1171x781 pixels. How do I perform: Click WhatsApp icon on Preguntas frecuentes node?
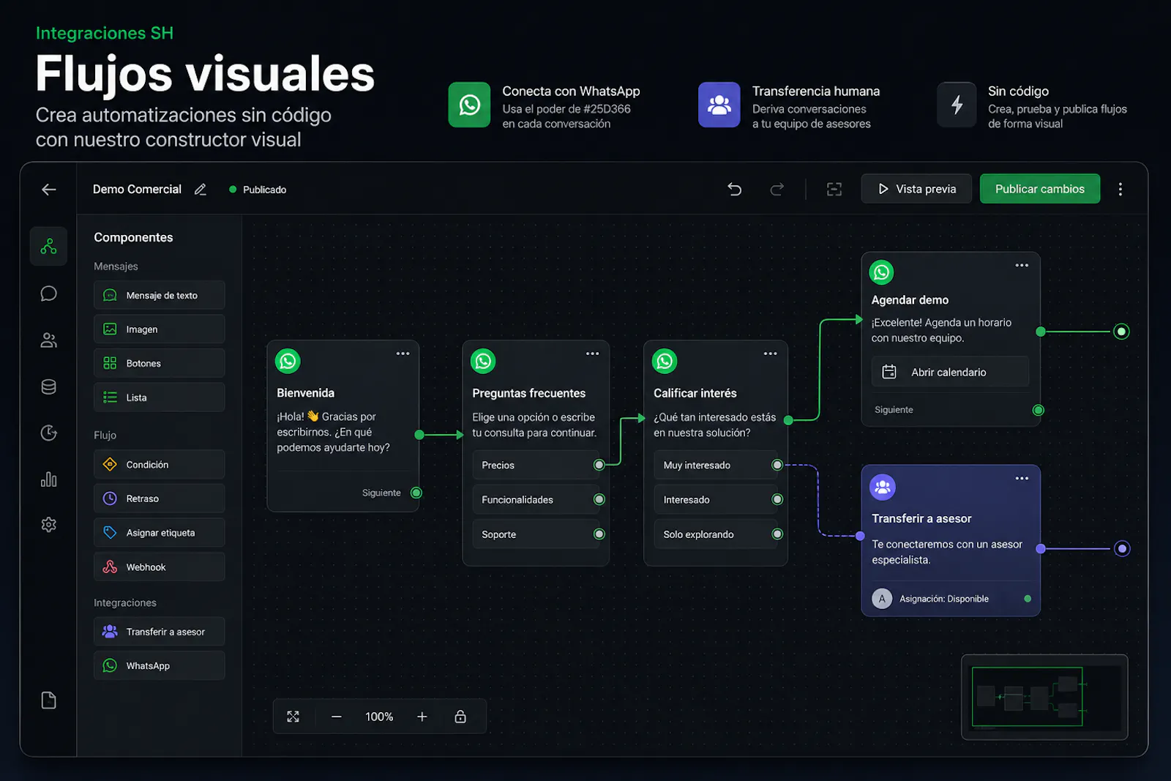point(483,361)
